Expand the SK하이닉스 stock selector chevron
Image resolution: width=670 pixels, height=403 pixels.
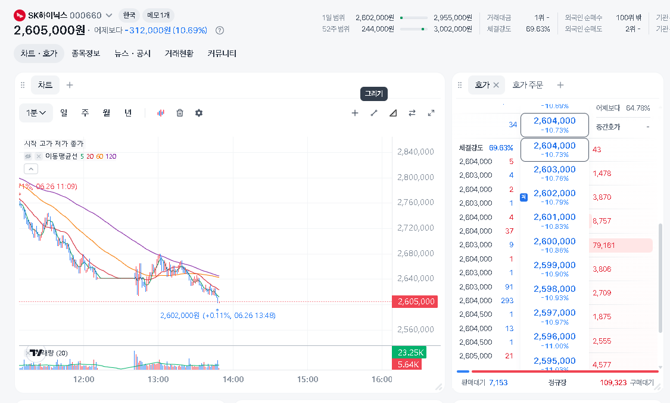point(109,15)
